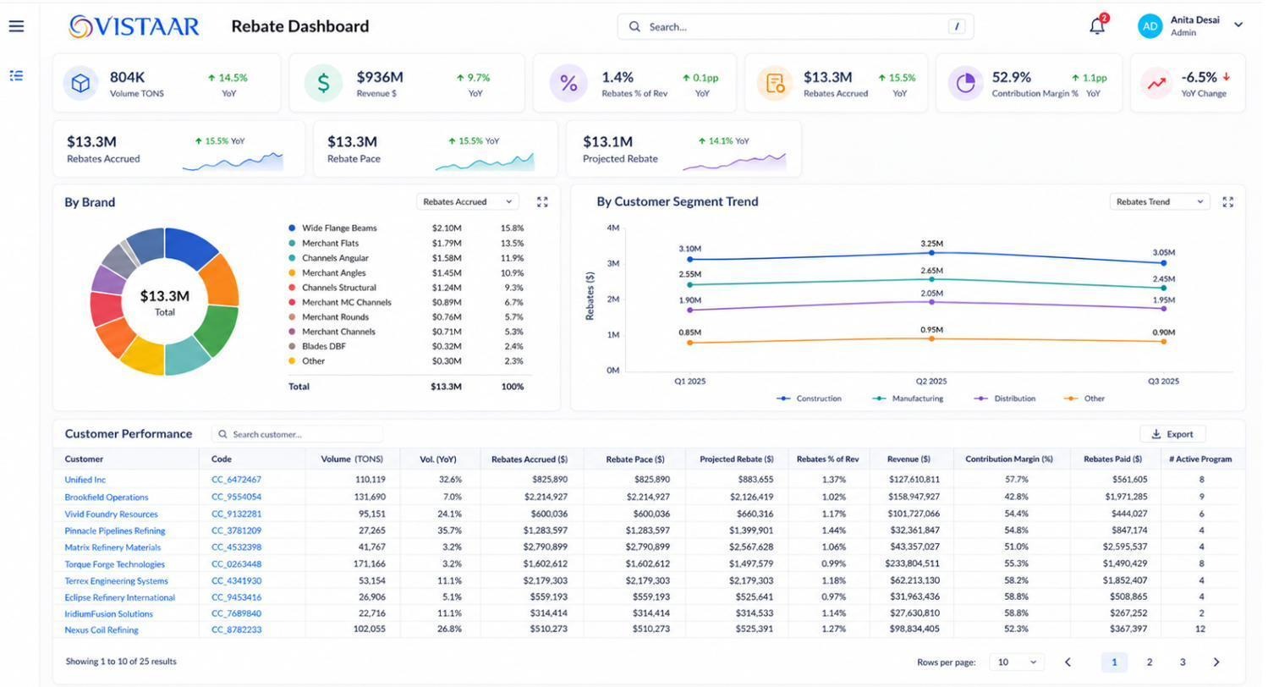Open Nexus Coil Refining link
The image size is (1279, 687).
click(102, 630)
